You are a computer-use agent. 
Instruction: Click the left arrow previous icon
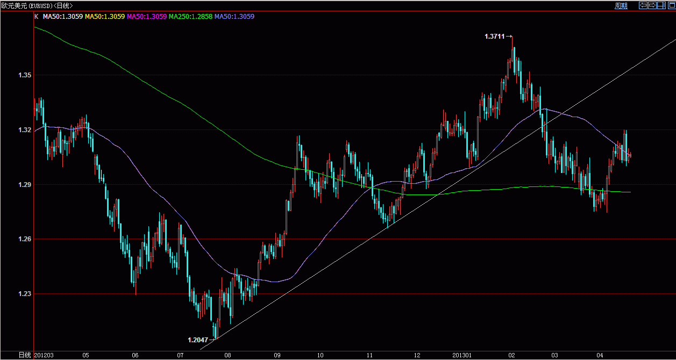[643, 5]
